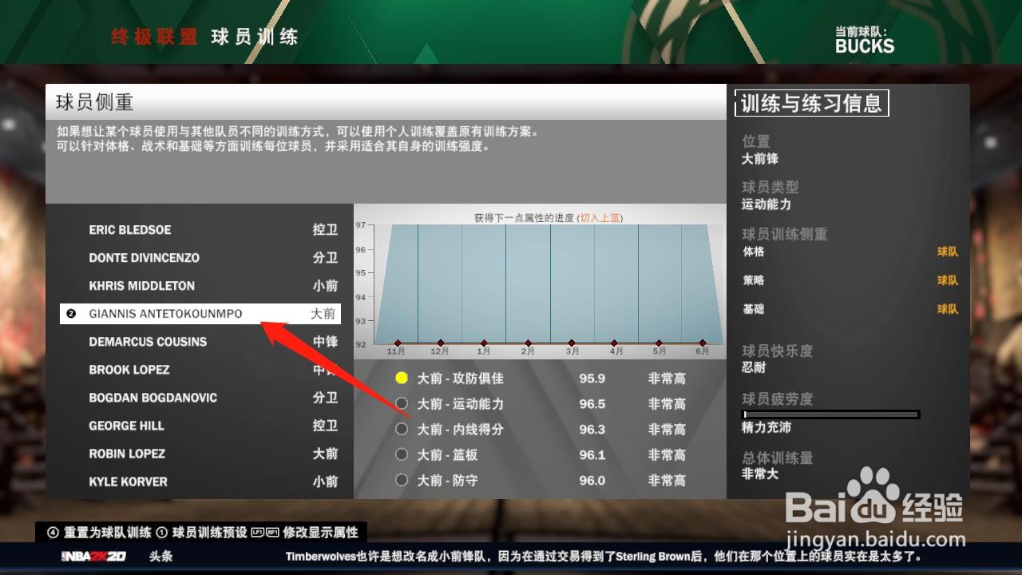The image size is (1022, 575).
Task: Click the 96.0 rating value
Action: [x=592, y=481]
